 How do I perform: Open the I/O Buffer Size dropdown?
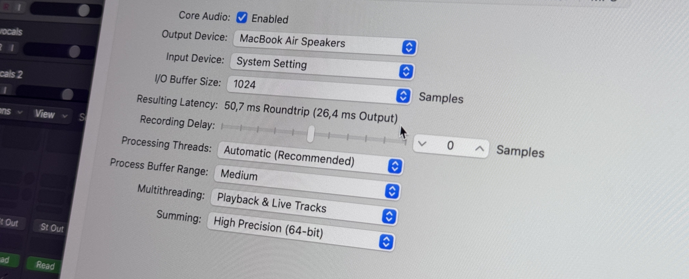click(319, 90)
